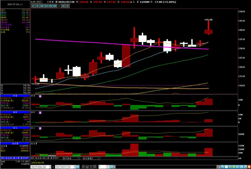Open the 短均量圖5 dropdown
Screen dimensions: 251x169
coord(99,158)
